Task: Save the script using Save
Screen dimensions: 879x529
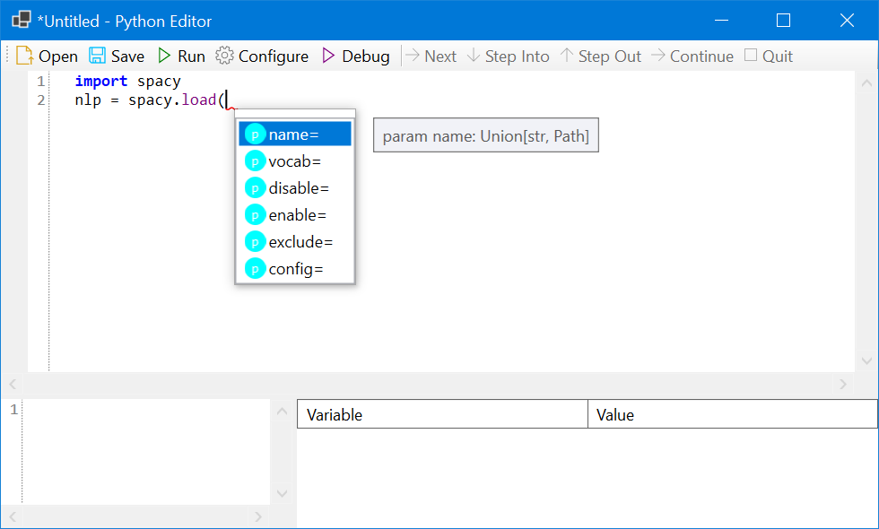Action: pos(117,56)
